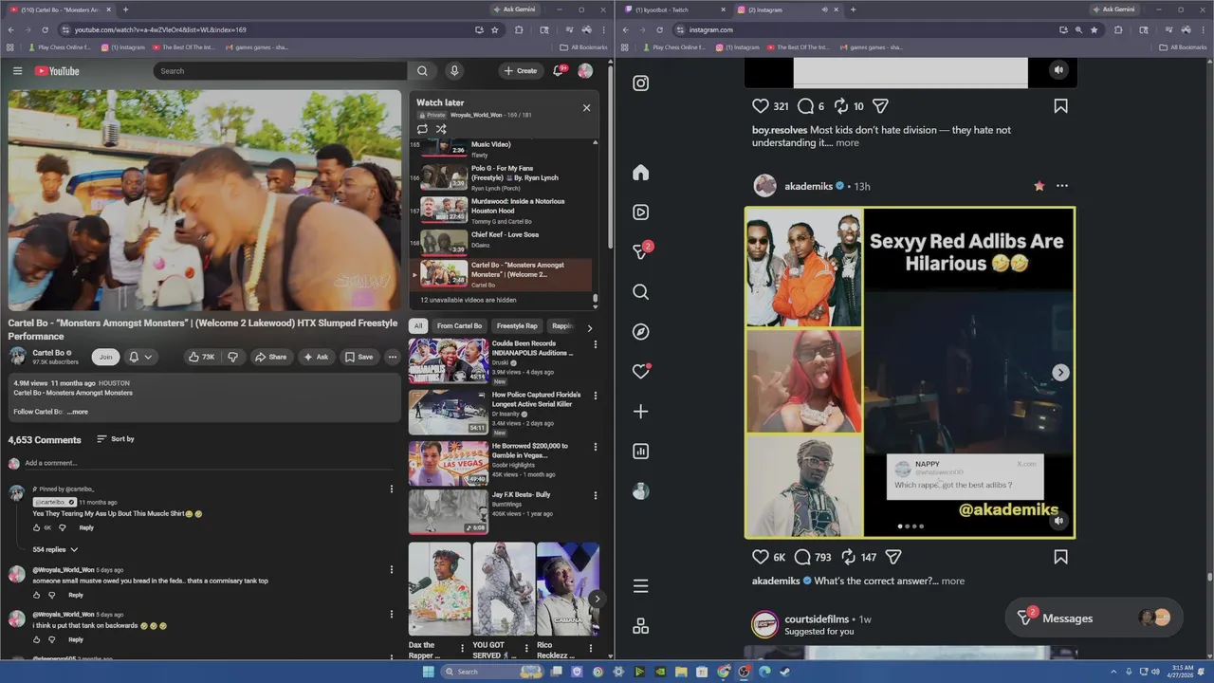
Task: Select the All recommendation chip
Action: [417, 326]
